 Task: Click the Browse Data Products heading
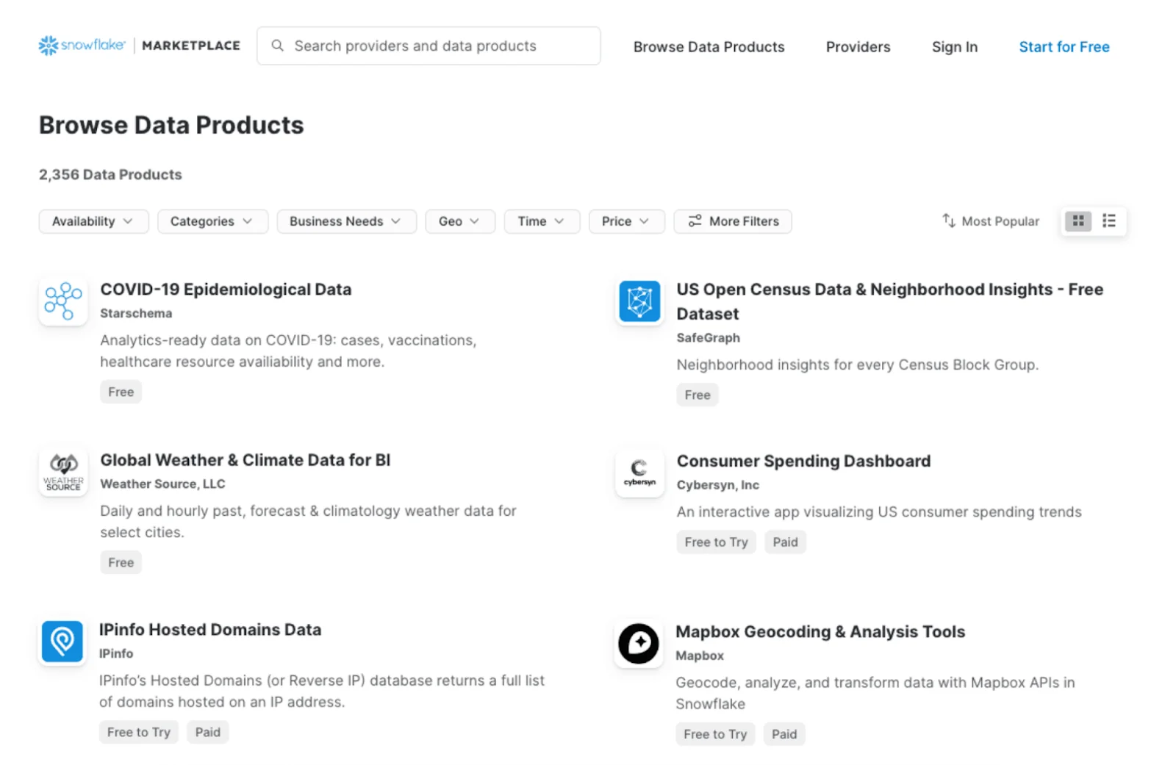(x=171, y=125)
